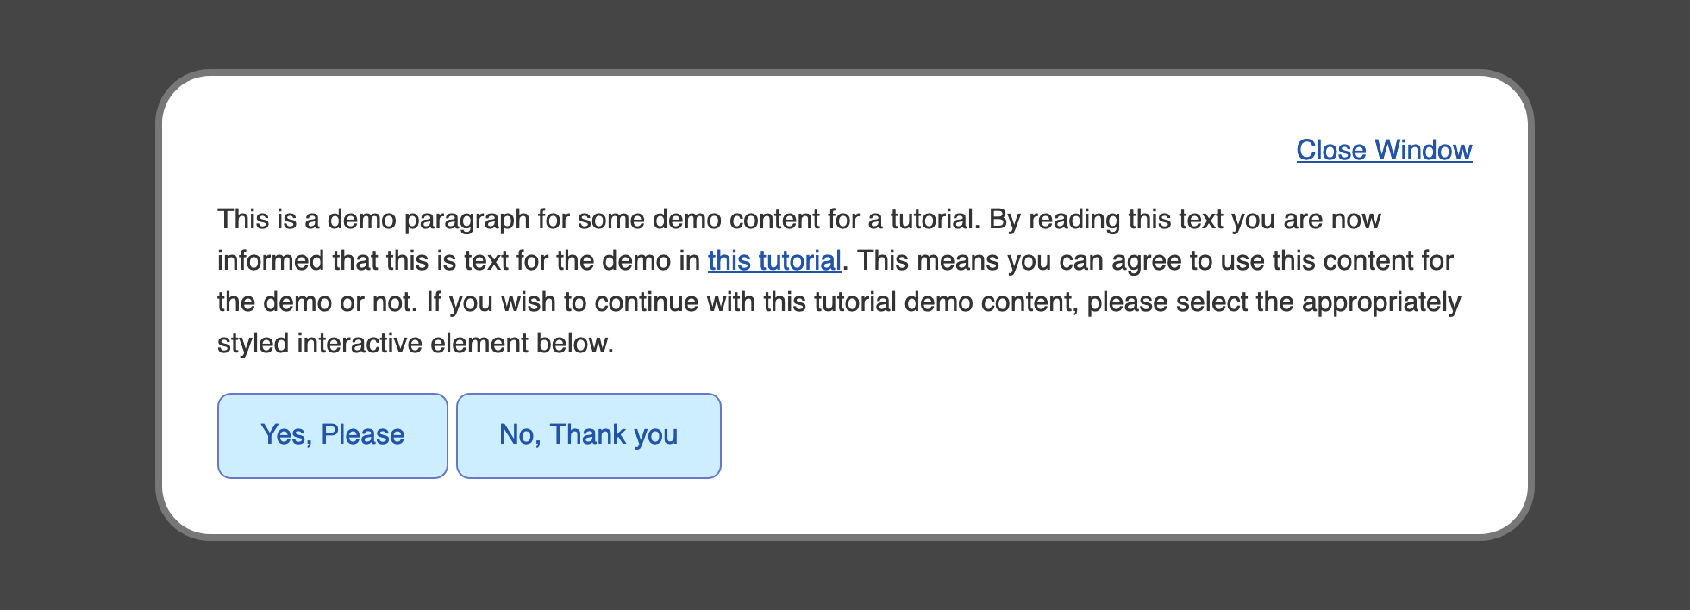The image size is (1690, 610).
Task: Click the words "you are now"
Action: (1305, 219)
